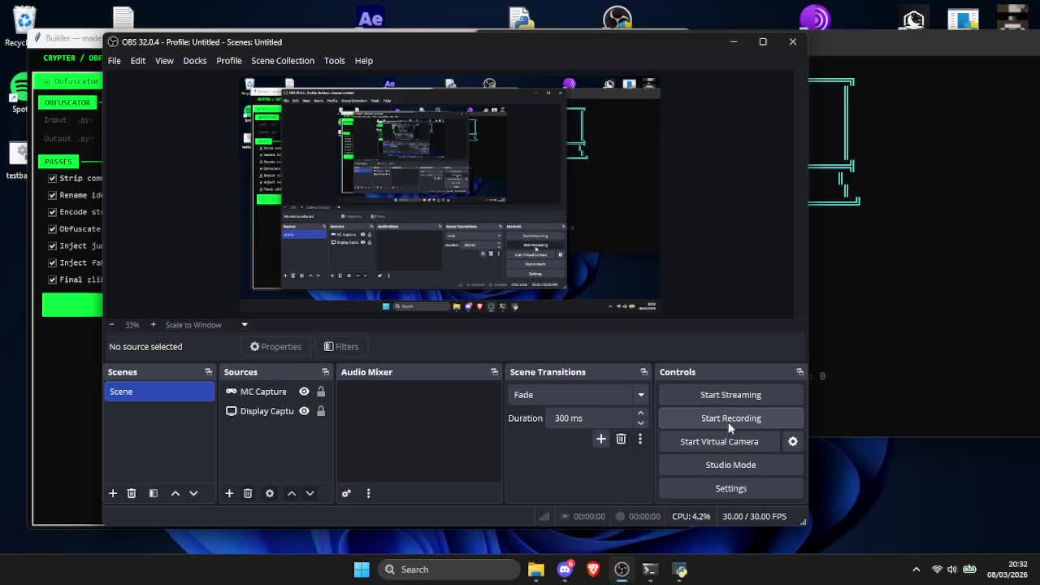Open OBS icon in taskbar
The image size is (1040, 585).
(x=622, y=570)
